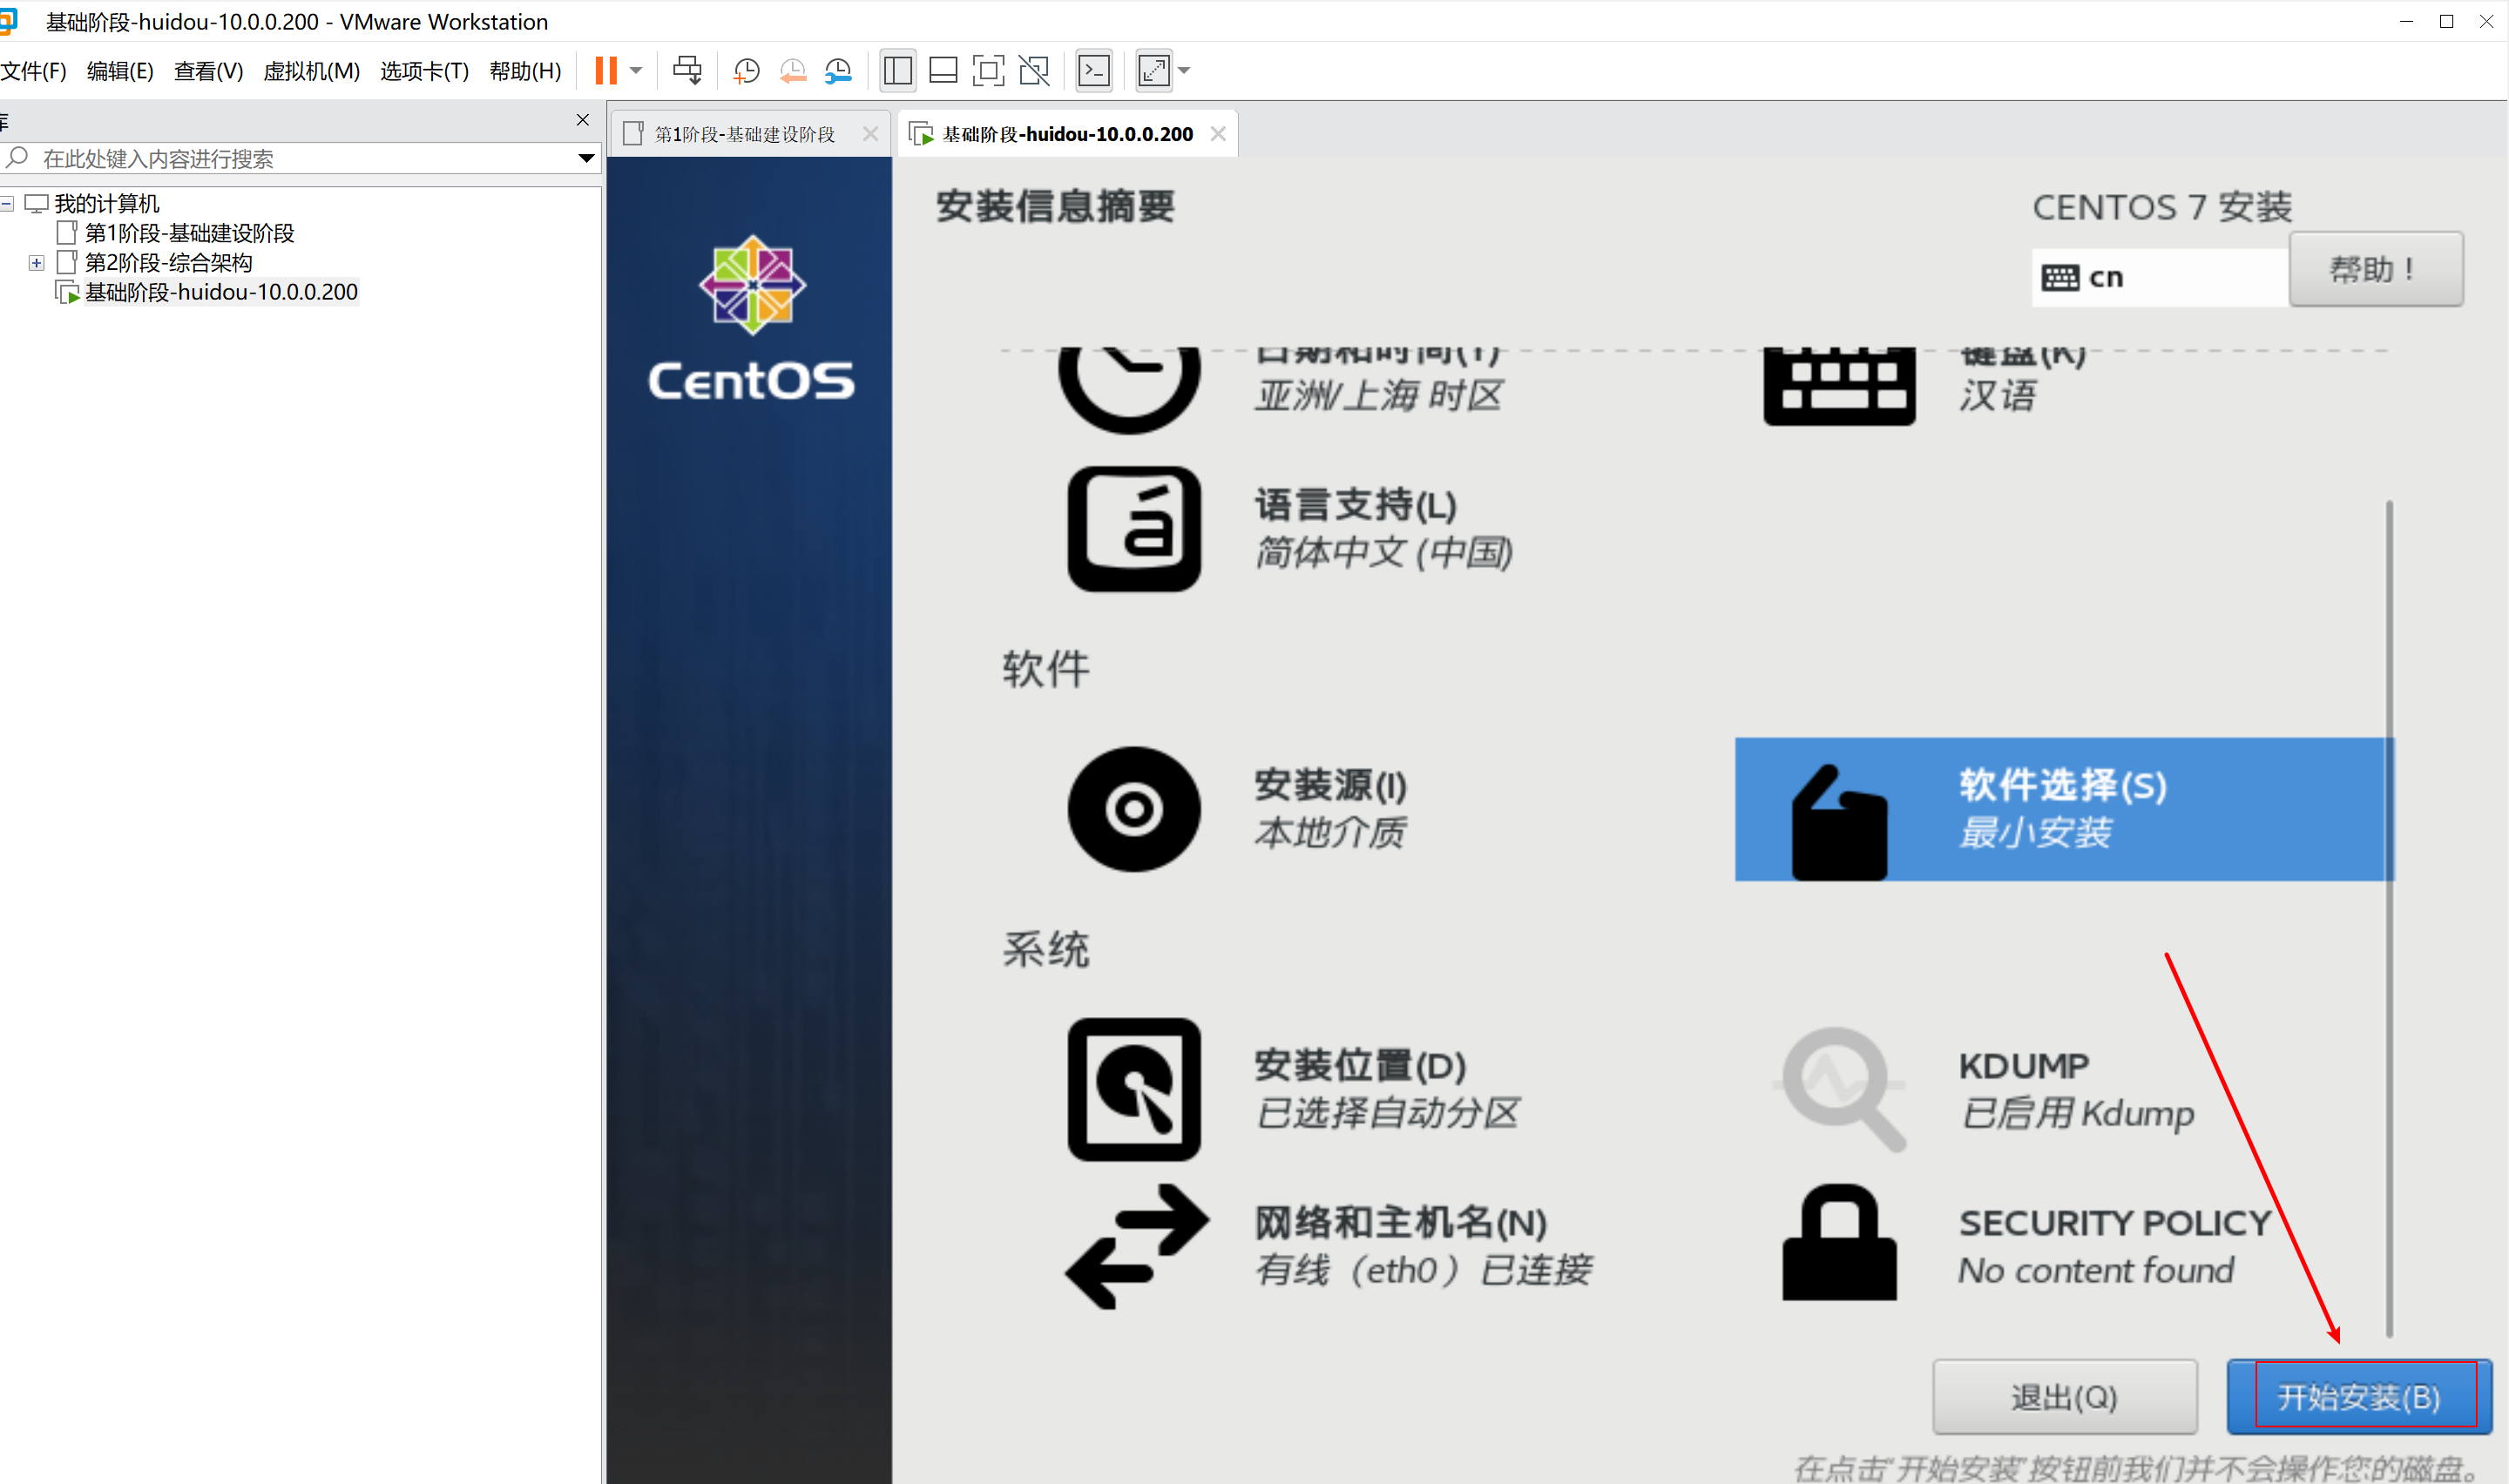Expand the 第2阶段-综合架构 tree node
This screenshot has height=1484, width=2509.
tap(37, 263)
